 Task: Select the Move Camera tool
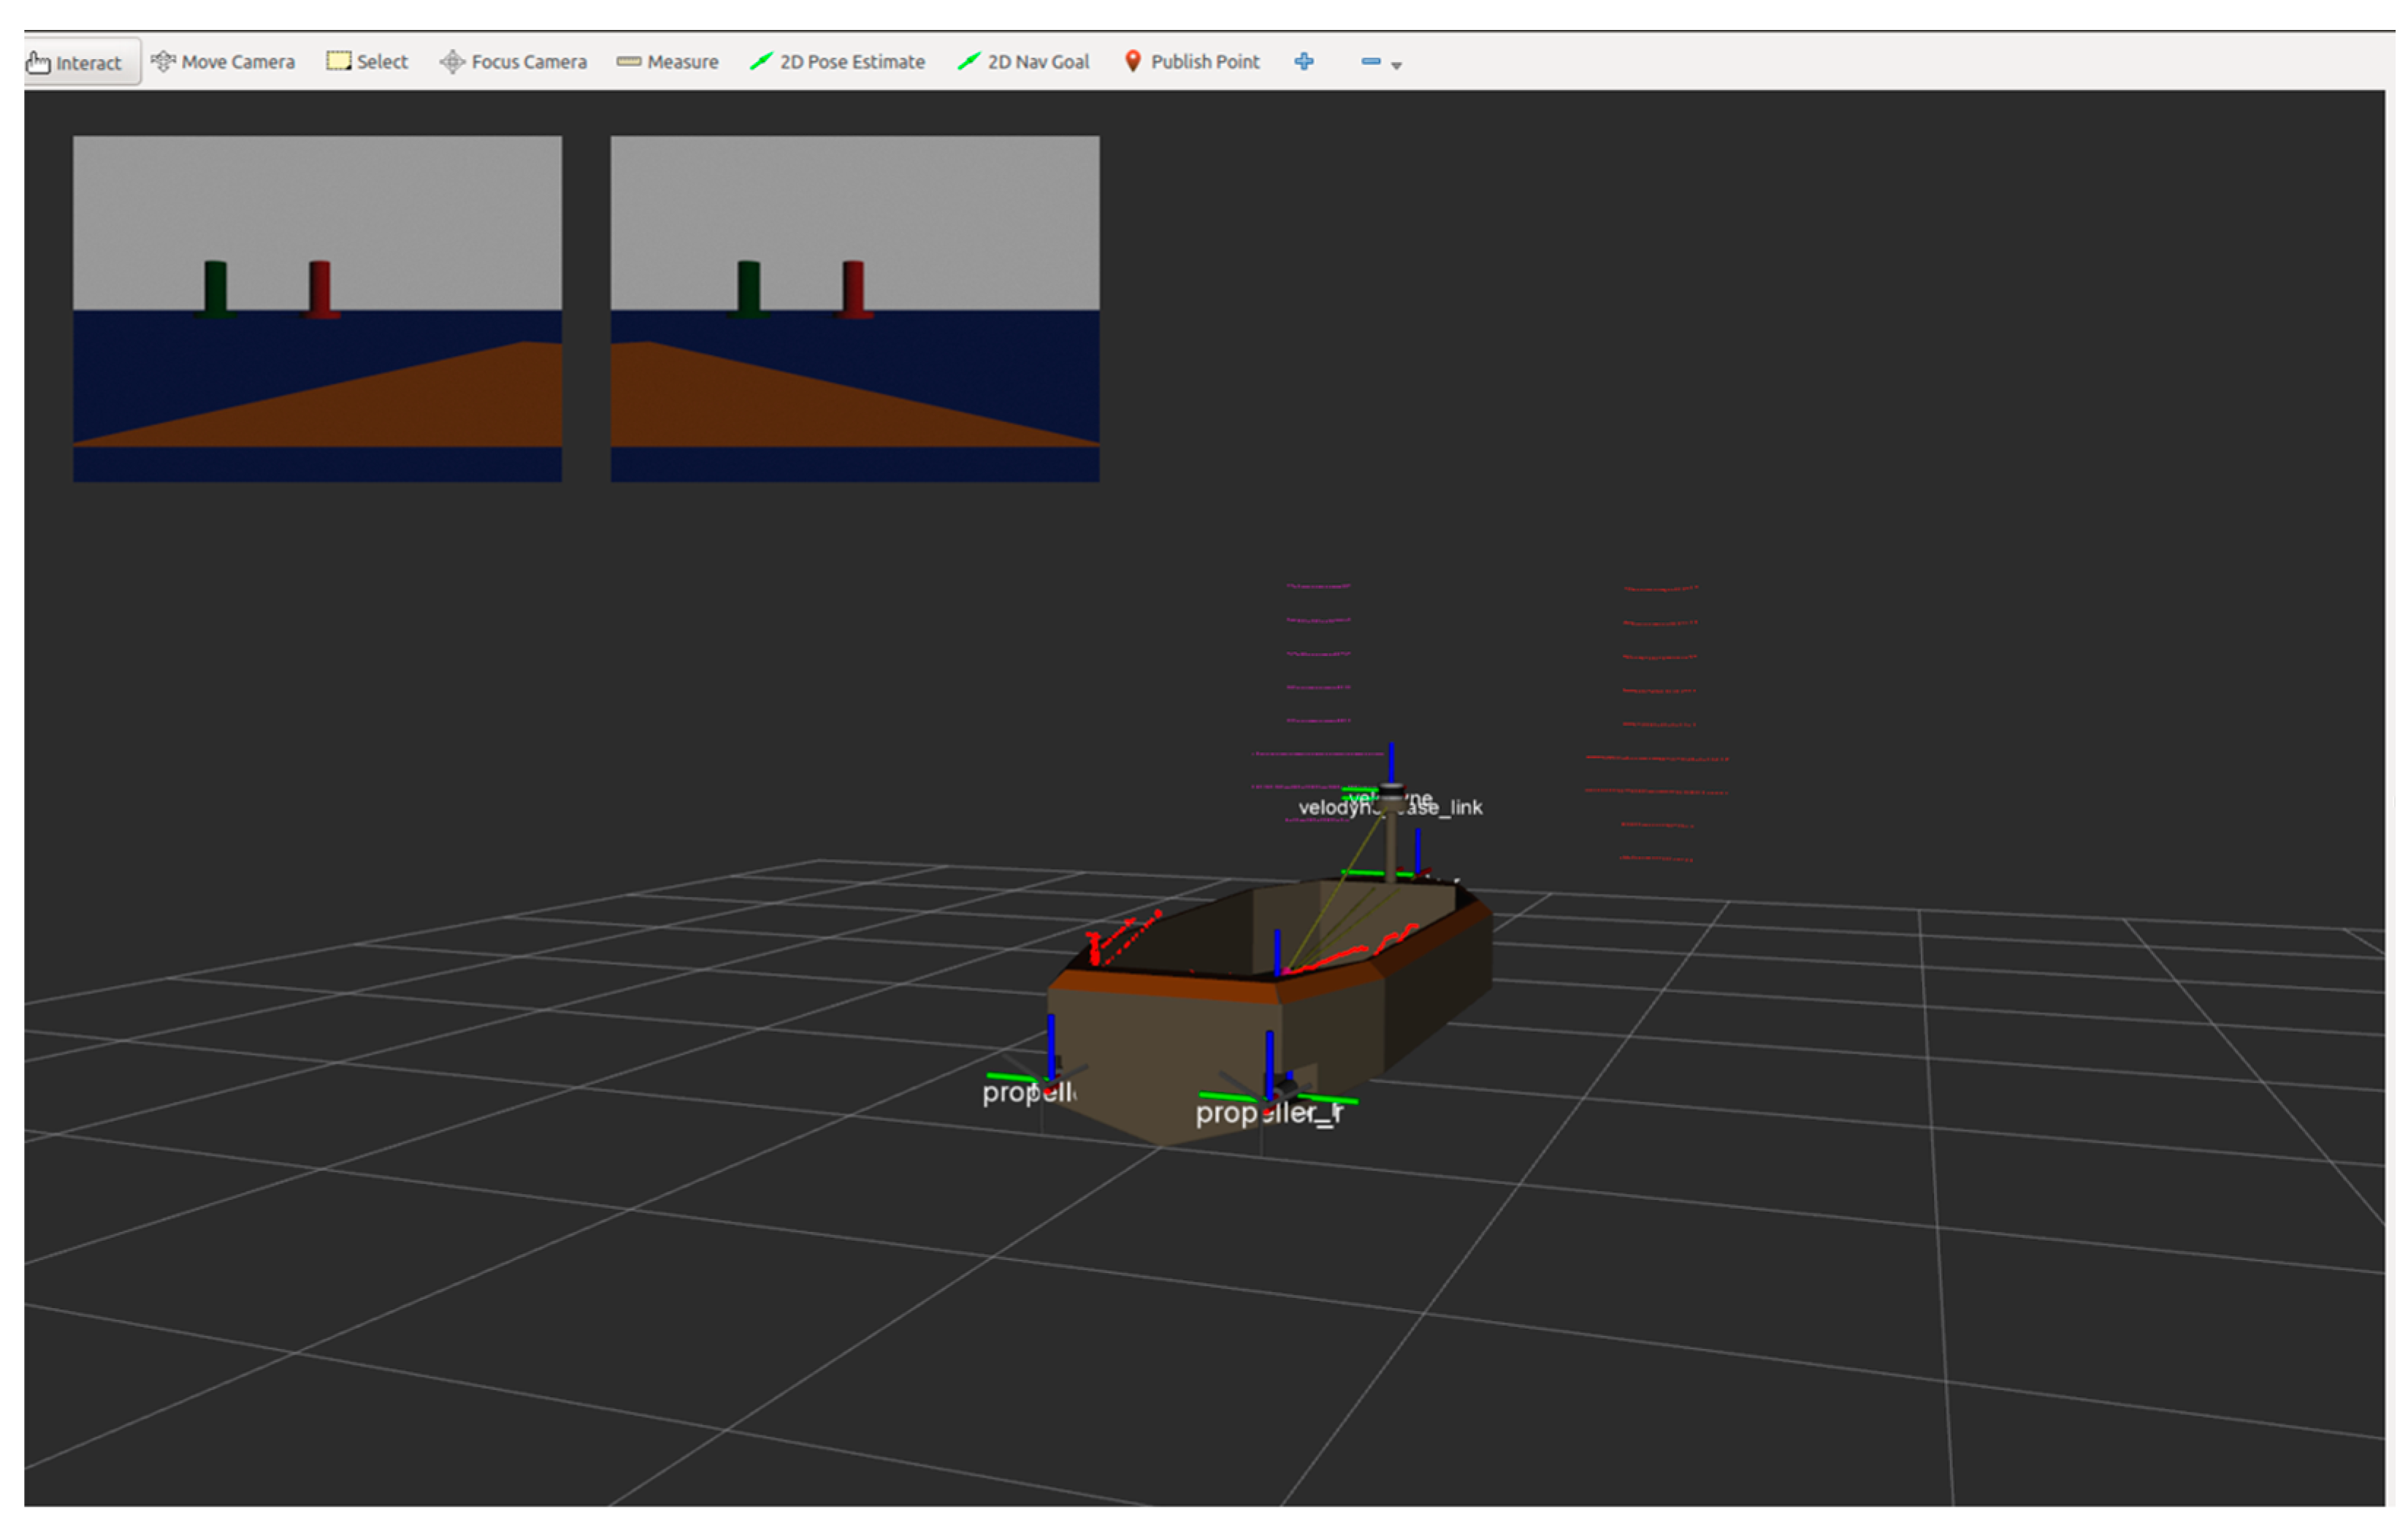tap(223, 62)
